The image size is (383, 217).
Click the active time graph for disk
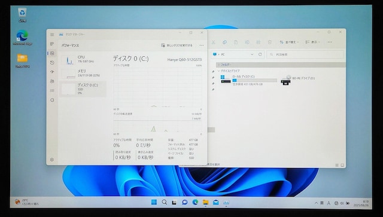click(157, 87)
